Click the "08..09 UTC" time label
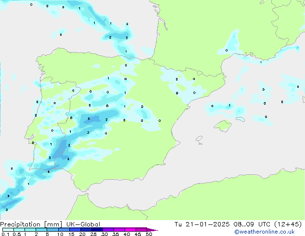 click(259, 224)
